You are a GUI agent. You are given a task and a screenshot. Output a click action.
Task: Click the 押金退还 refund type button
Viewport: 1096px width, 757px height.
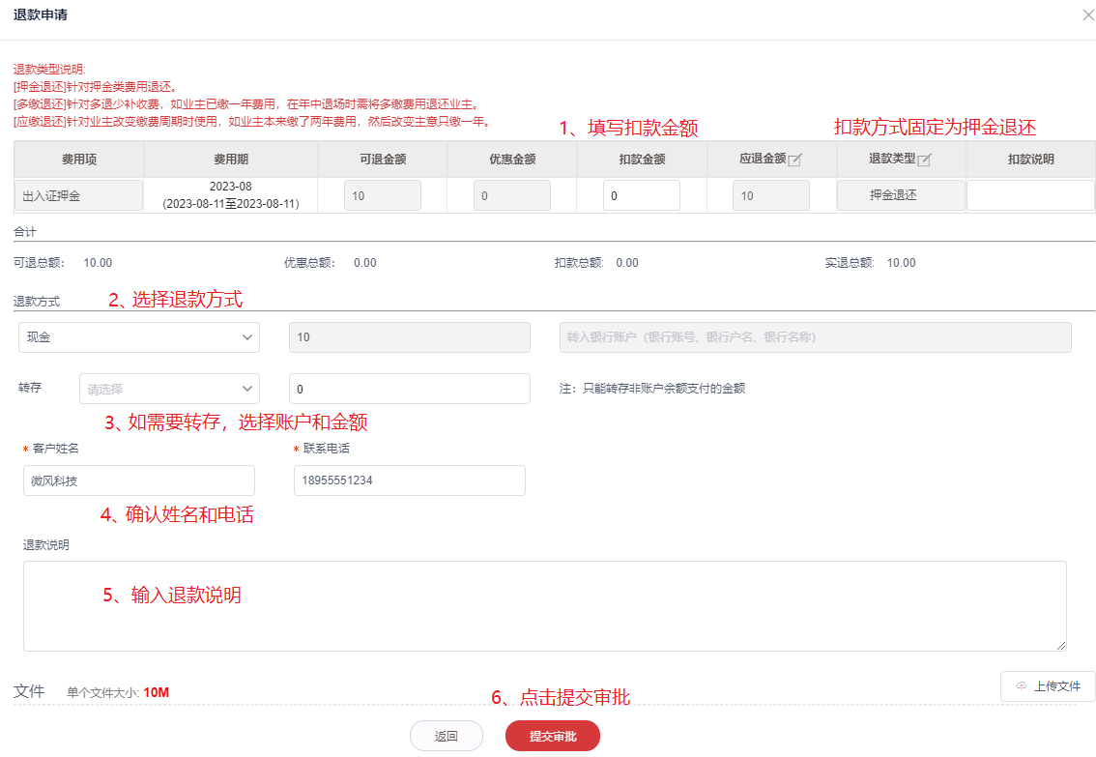901,195
